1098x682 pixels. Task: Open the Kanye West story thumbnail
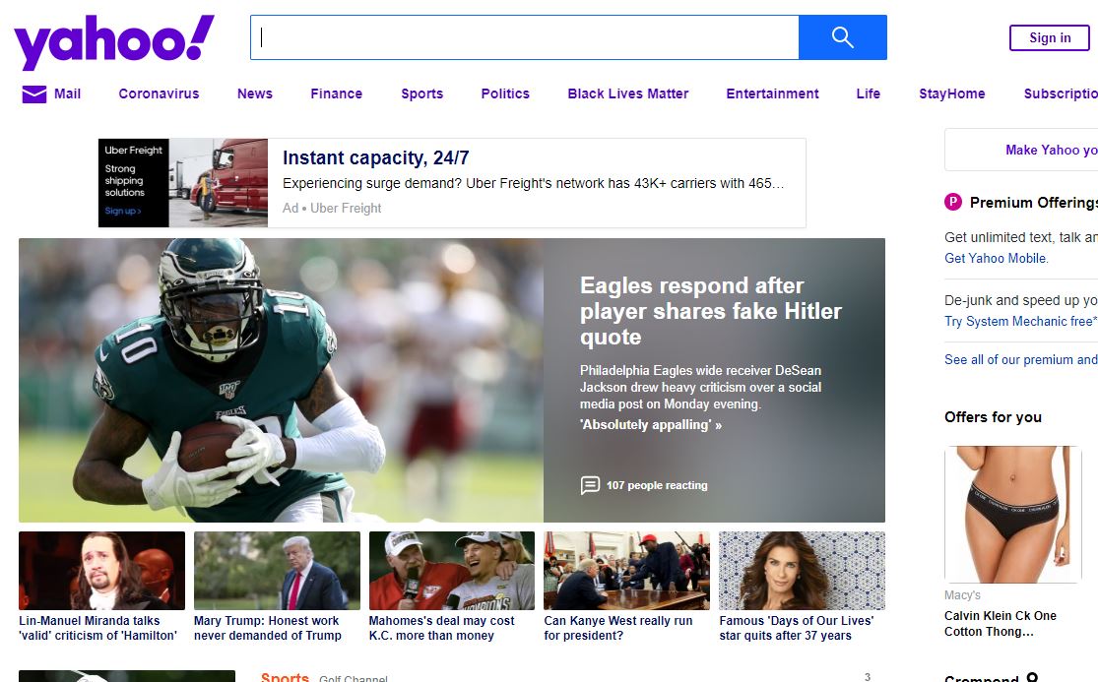coord(626,571)
